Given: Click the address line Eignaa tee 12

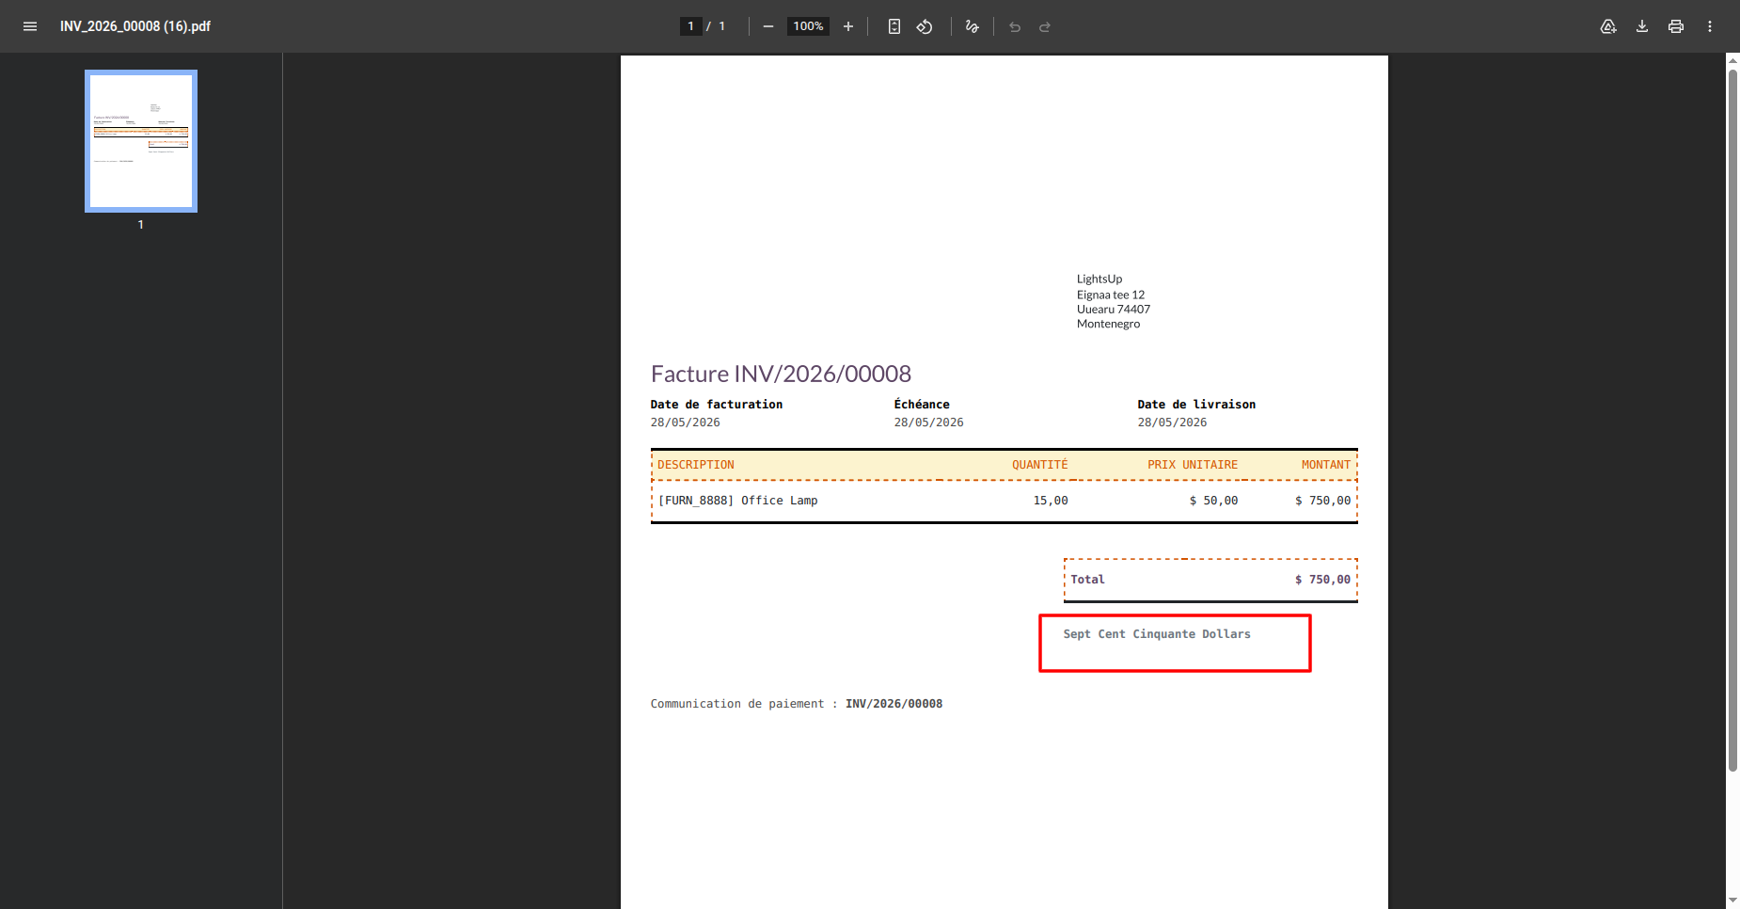Looking at the screenshot, I should [x=1111, y=295].
